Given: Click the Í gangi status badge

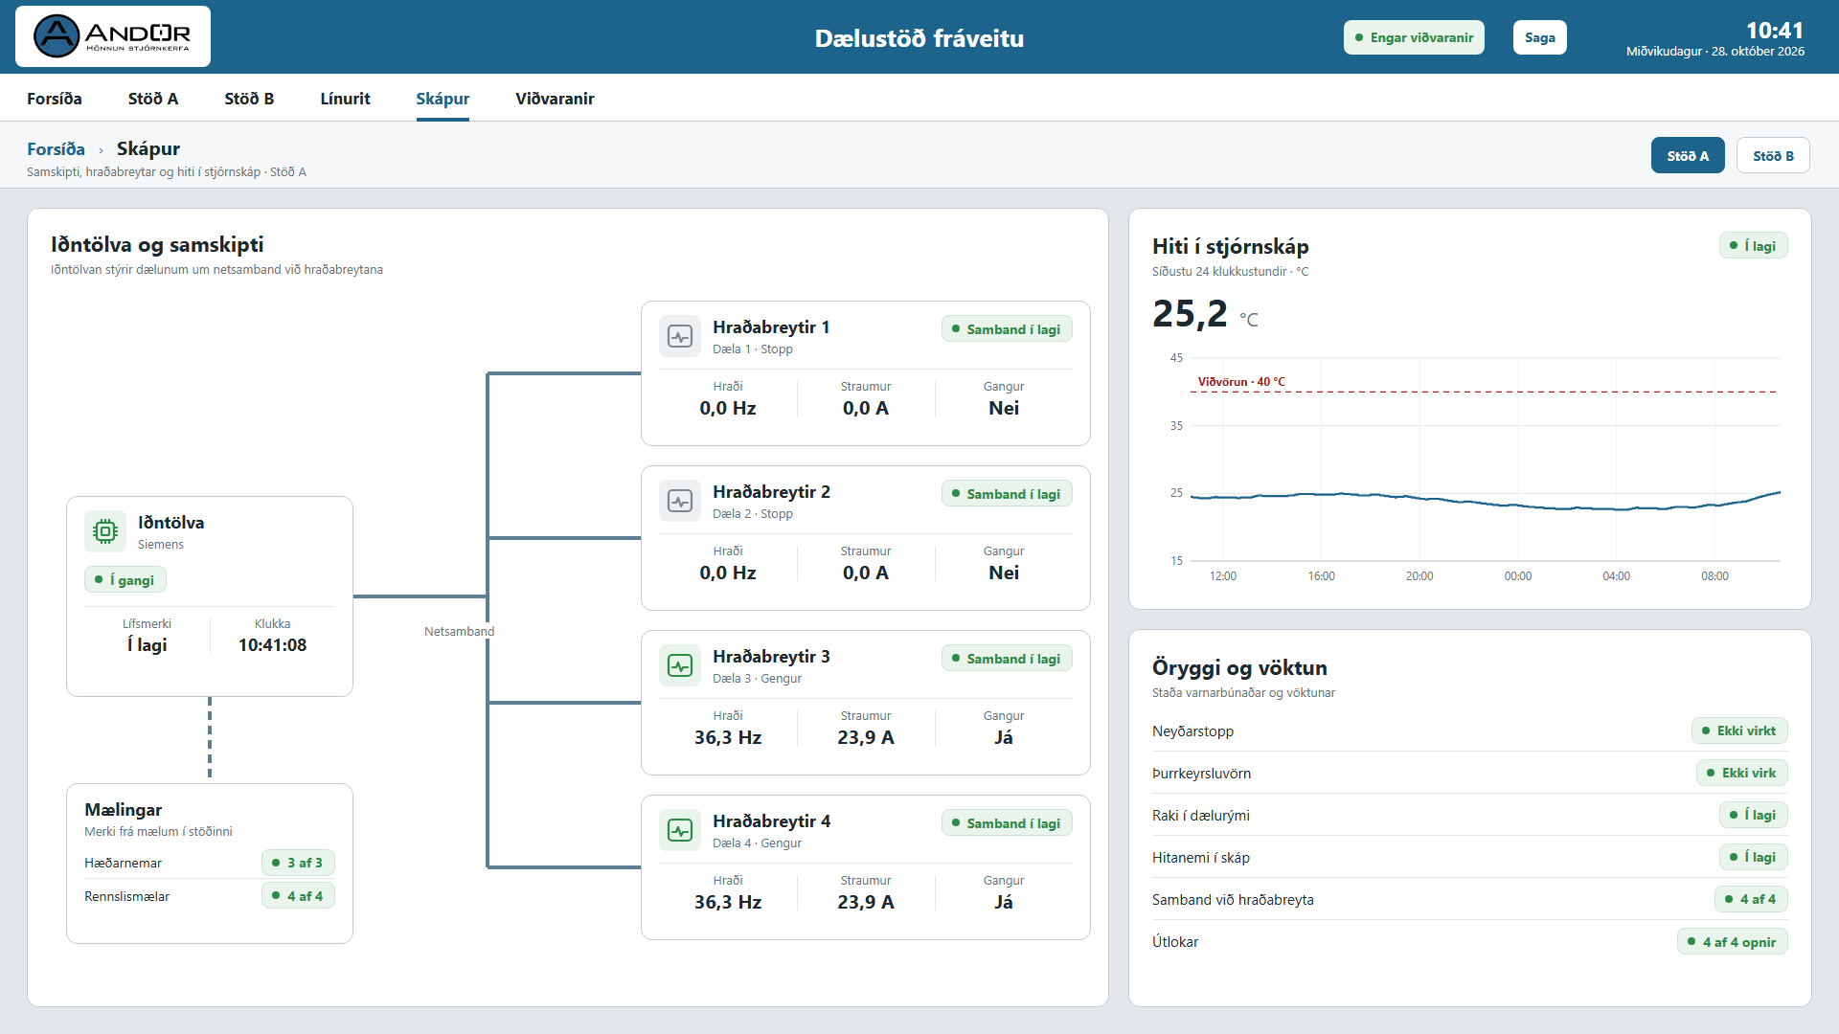Looking at the screenshot, I should [x=125, y=580].
